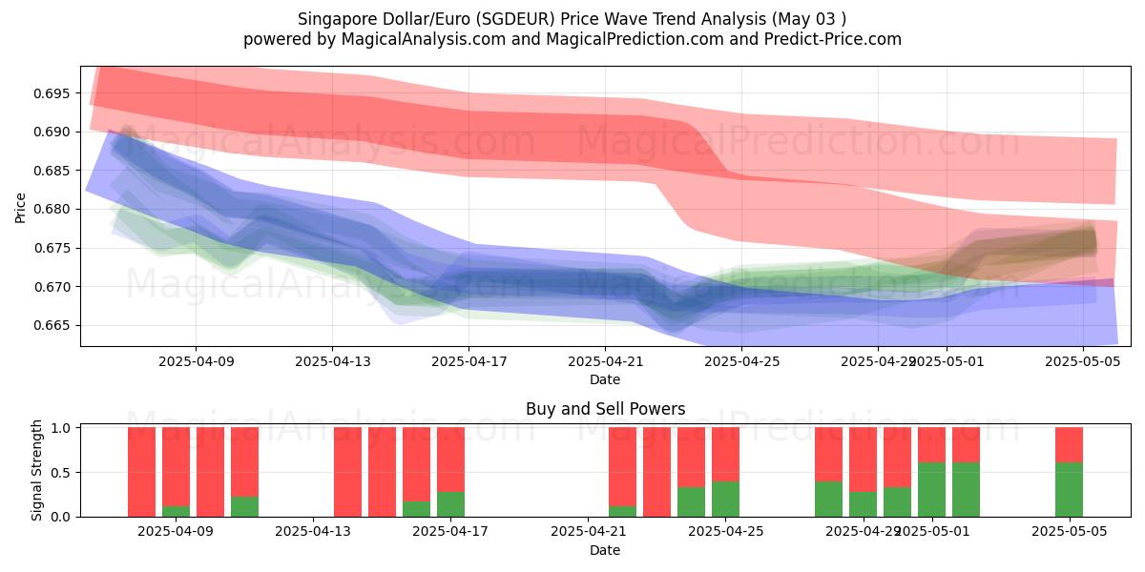The width and height of the screenshot is (1145, 572).
Task: Select green buy segment of 2025-04-17 bar
Action: tap(450, 504)
